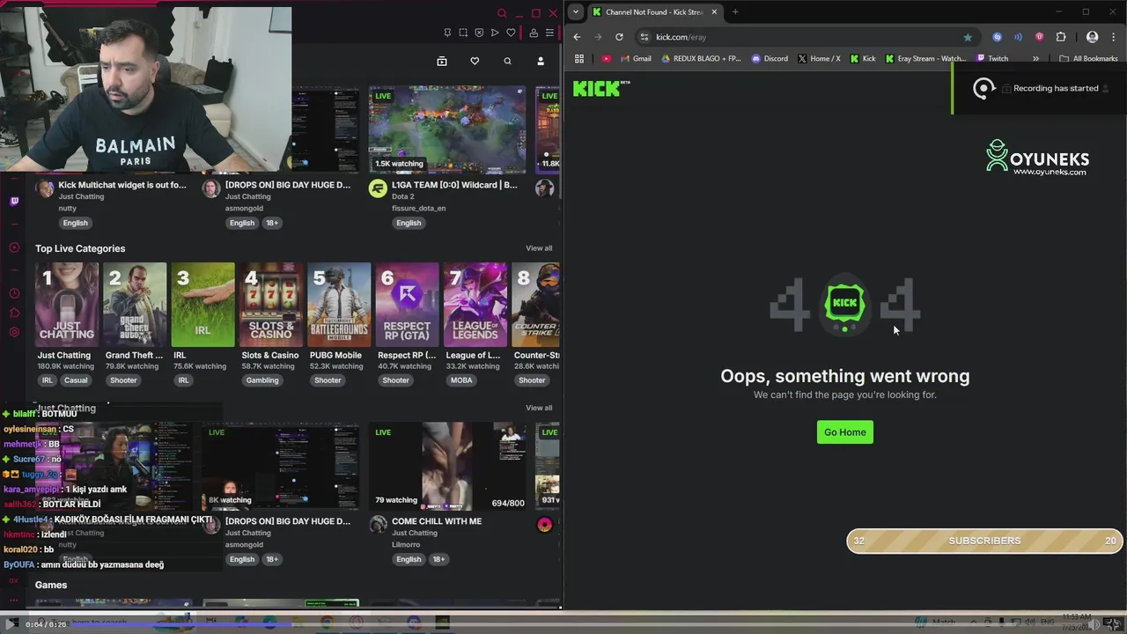
Task: Open REDUX BLAGO bookmark
Action: click(701, 59)
